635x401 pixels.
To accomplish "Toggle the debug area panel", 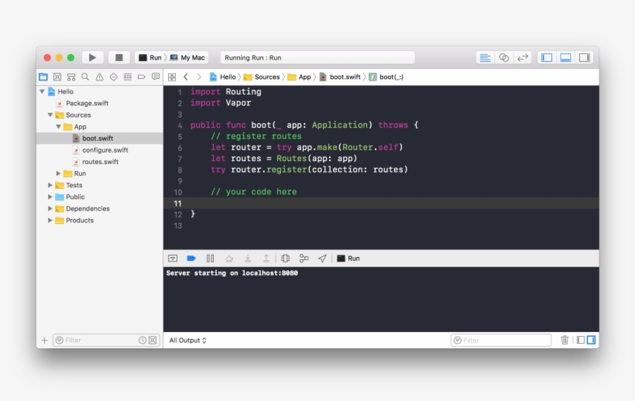I will tap(566, 57).
